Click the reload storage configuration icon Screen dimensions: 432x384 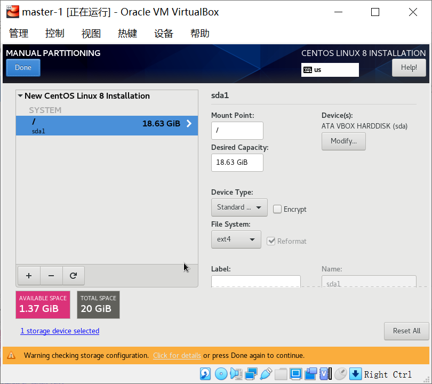tap(73, 276)
